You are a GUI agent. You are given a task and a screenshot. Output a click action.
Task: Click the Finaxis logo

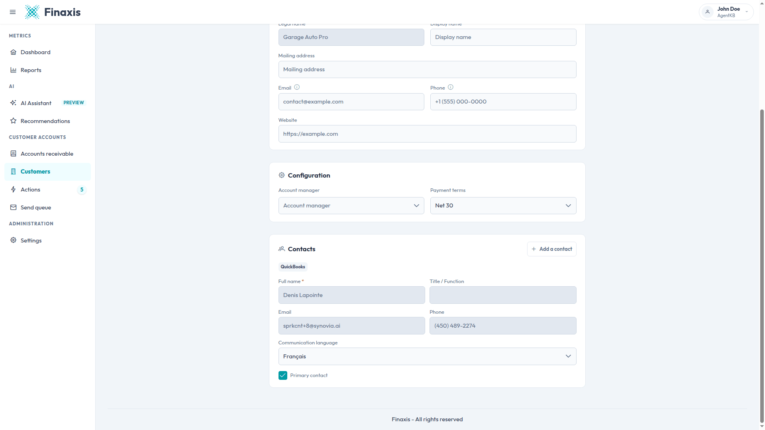[x=53, y=12]
